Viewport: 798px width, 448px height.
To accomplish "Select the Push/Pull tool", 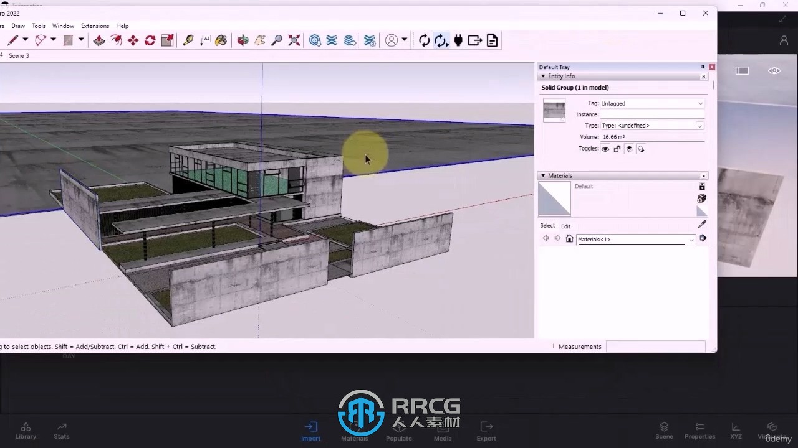I will tap(99, 40).
